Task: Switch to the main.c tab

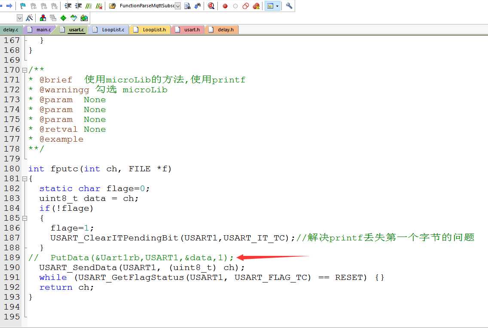Action: click(40, 30)
